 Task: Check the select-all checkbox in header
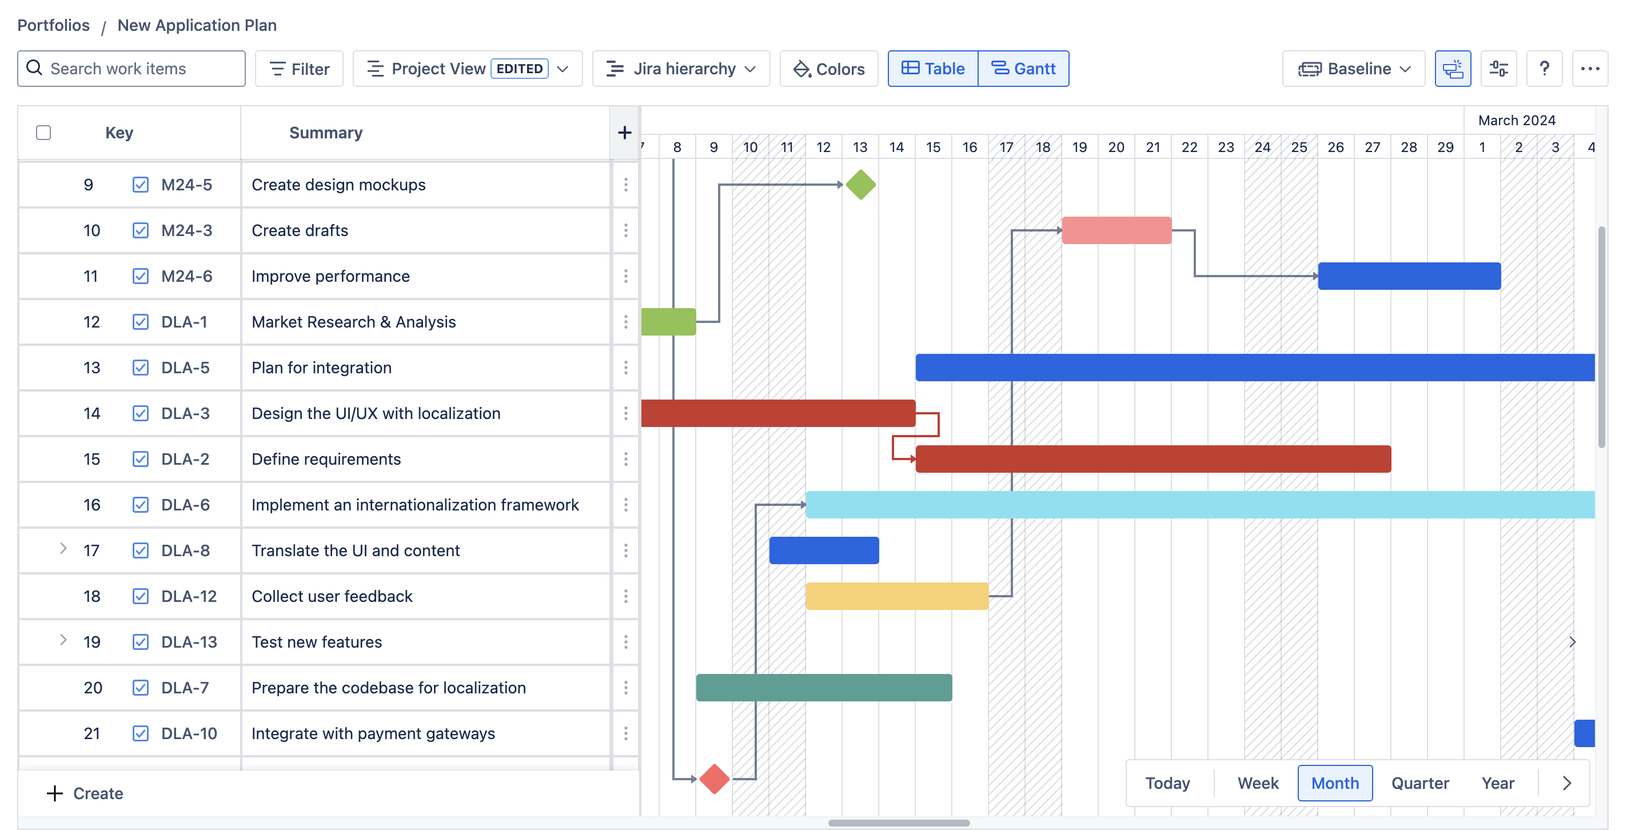point(43,133)
